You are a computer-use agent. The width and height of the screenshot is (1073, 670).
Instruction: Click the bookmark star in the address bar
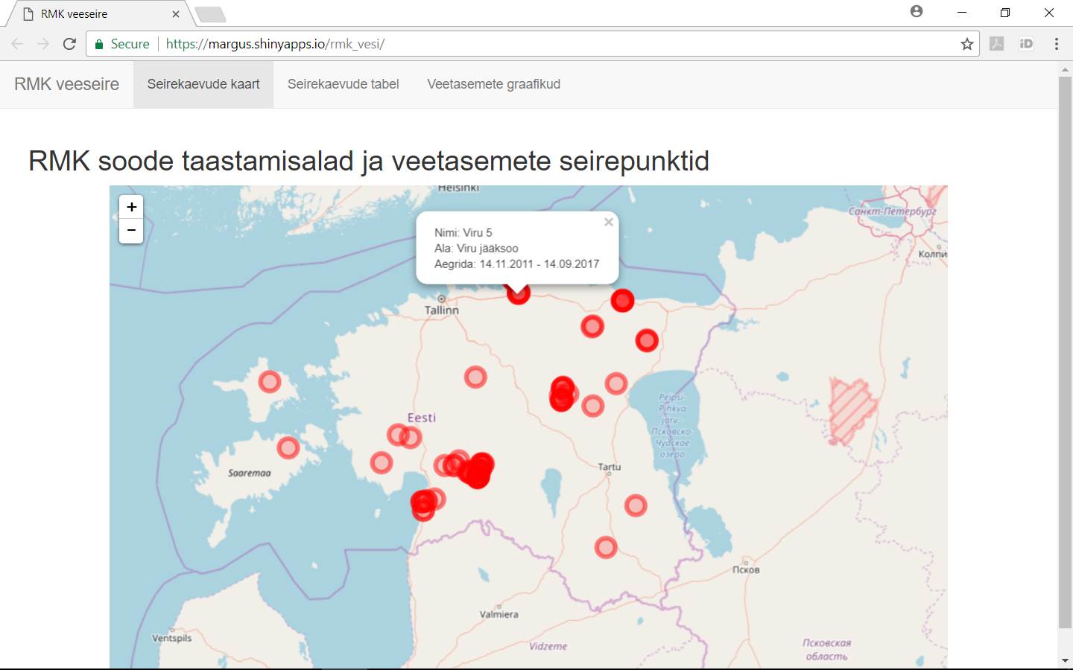coord(966,43)
